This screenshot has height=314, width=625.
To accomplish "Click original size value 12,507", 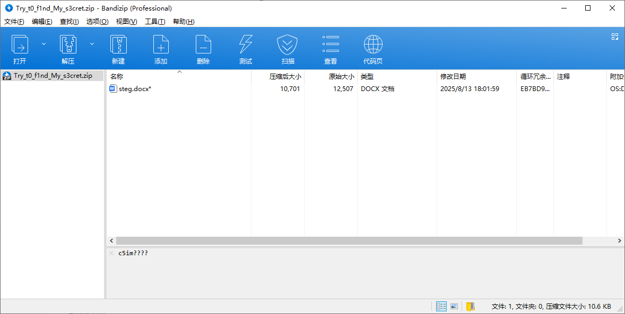I will (x=343, y=89).
